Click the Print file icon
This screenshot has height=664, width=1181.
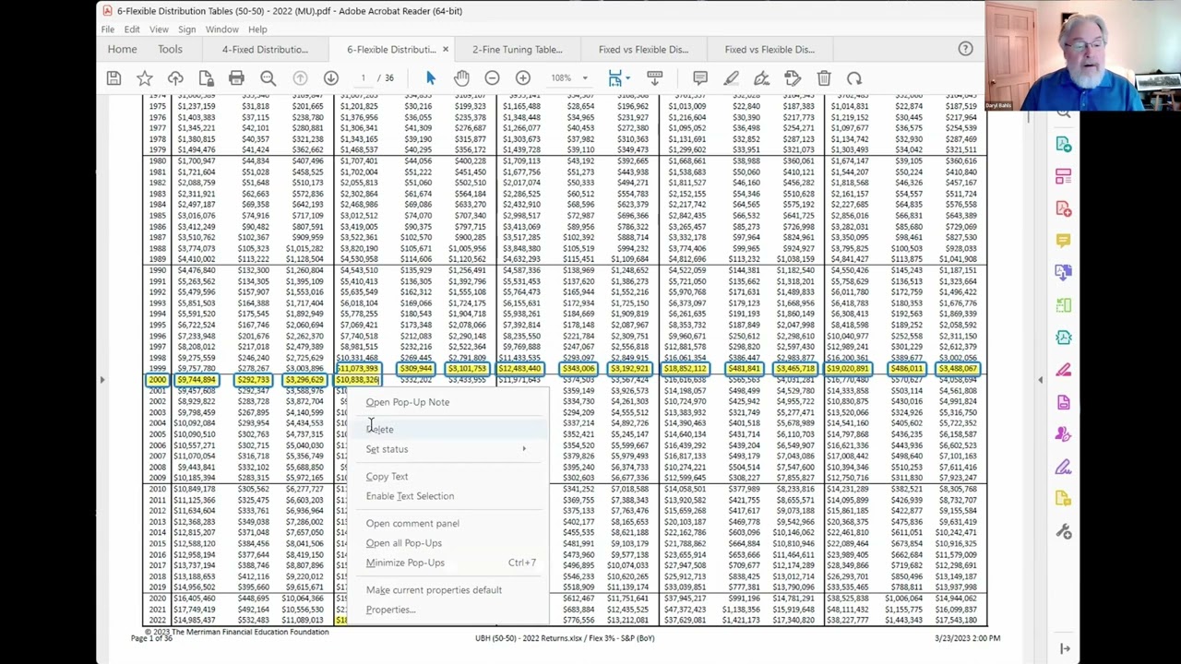[236, 78]
